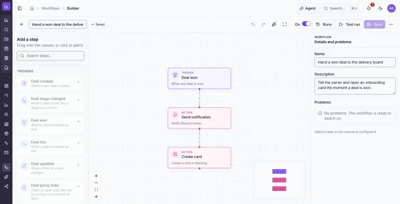Screen dimensions: 400x204
Task: Open the AC user avatar menu
Action: tap(391, 8)
